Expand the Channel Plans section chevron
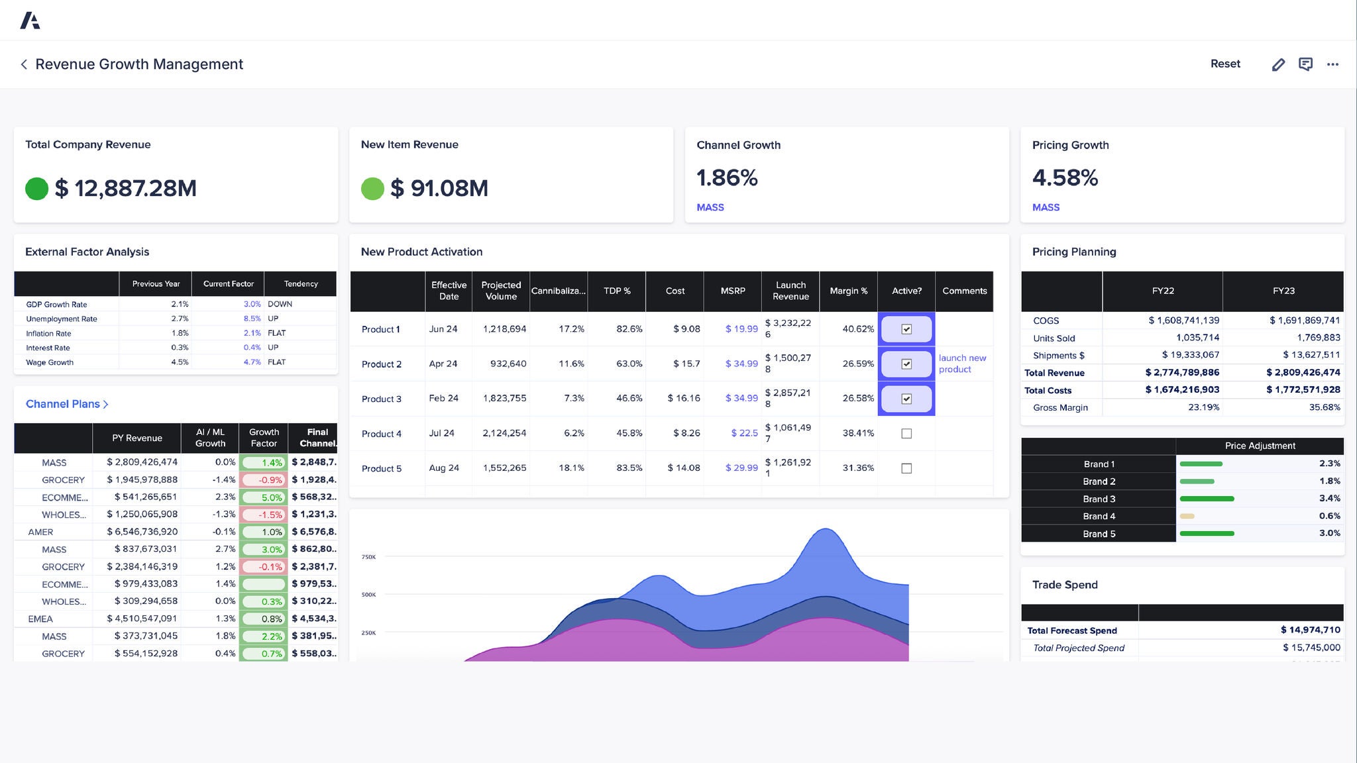This screenshot has width=1357, height=763. click(x=105, y=403)
